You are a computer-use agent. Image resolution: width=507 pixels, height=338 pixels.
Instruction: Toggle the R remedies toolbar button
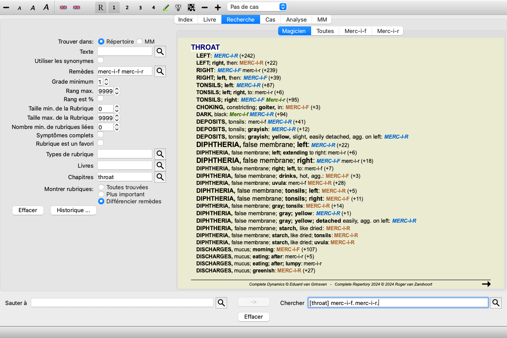tap(100, 7)
